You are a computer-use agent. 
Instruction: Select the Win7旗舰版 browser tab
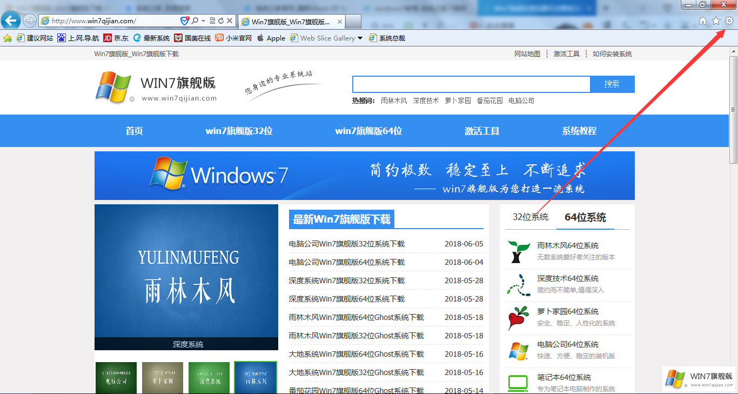(x=291, y=22)
